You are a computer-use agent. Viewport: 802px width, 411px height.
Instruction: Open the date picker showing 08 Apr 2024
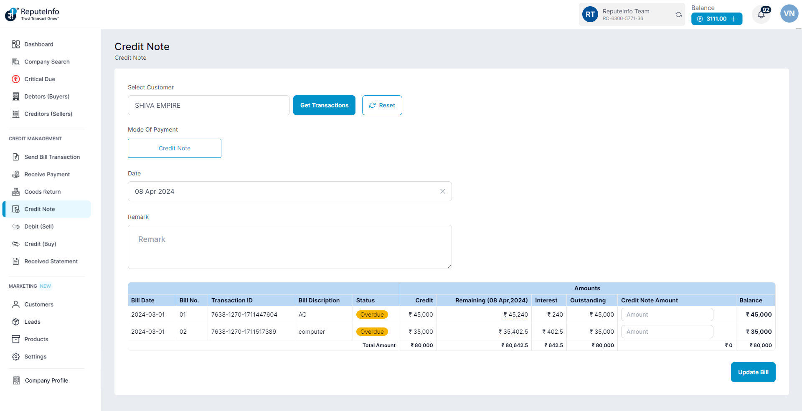[x=284, y=191]
